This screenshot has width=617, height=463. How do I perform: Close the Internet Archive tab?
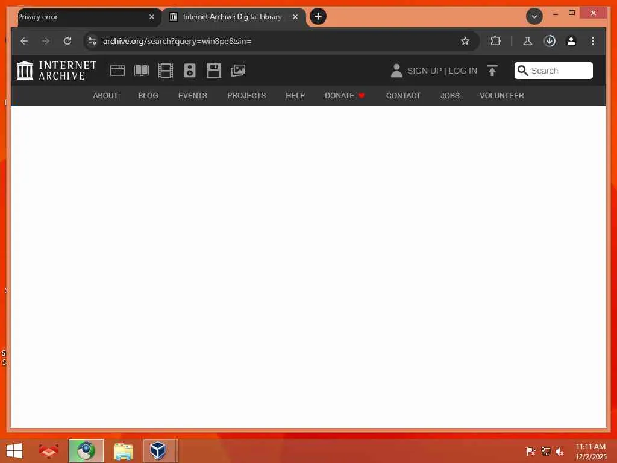click(x=295, y=17)
